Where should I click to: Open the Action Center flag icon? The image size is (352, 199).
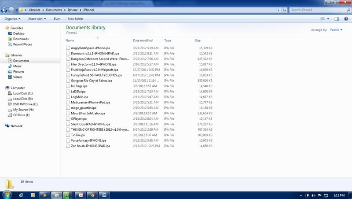[x=320, y=195]
